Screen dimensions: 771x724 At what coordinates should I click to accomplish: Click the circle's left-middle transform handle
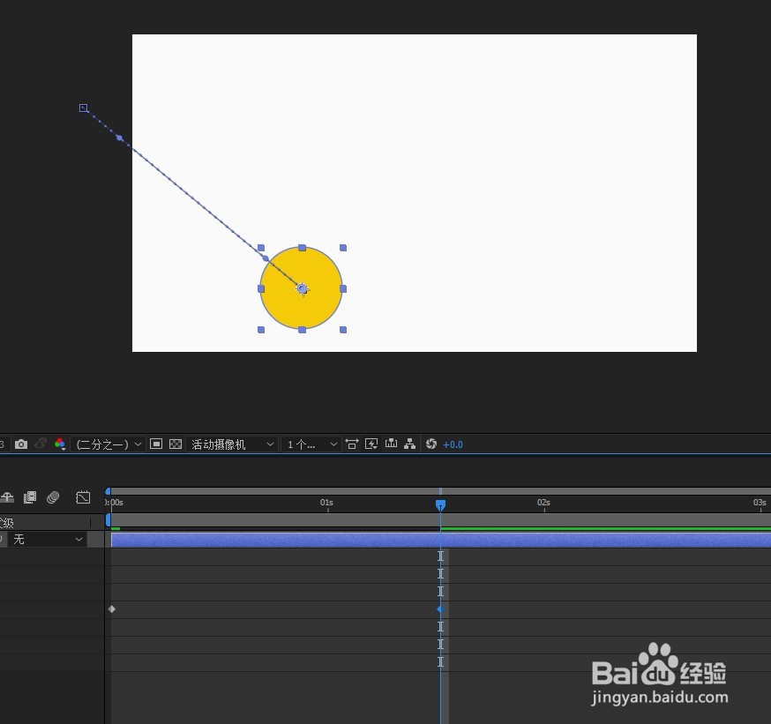point(261,289)
